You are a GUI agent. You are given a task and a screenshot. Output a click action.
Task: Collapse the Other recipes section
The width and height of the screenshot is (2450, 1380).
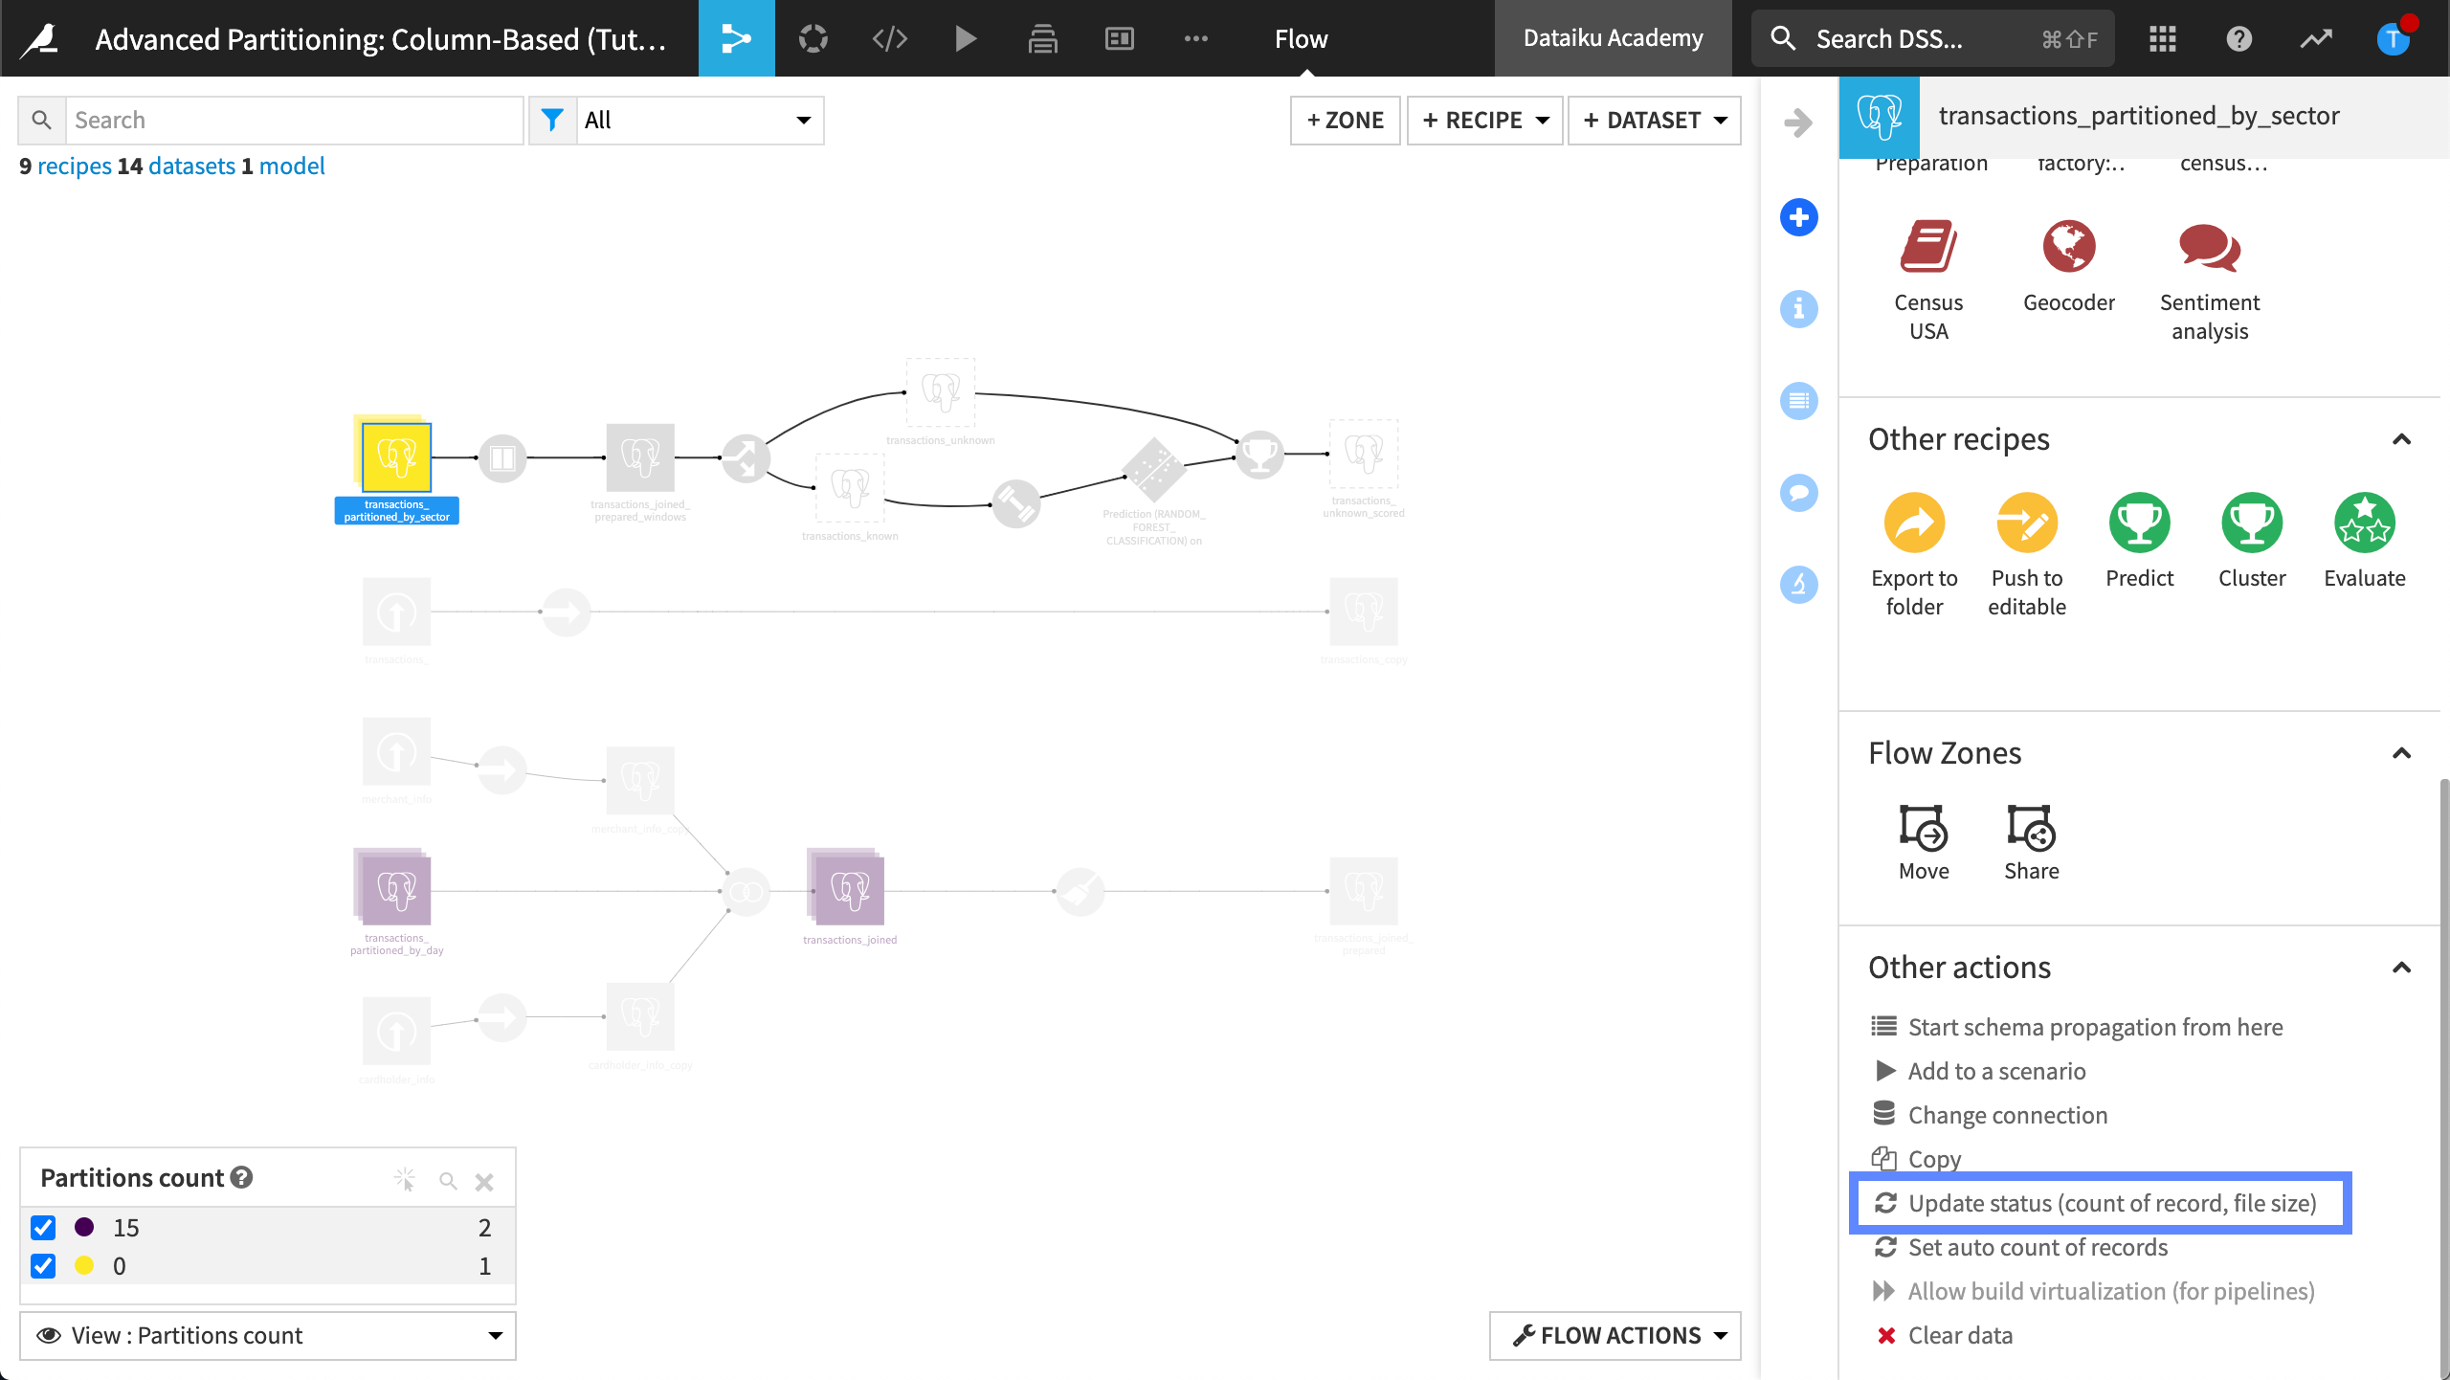coord(2400,439)
